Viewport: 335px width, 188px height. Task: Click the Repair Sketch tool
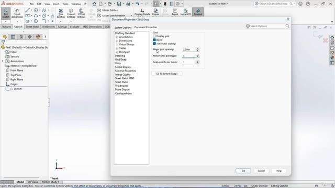(155, 12)
